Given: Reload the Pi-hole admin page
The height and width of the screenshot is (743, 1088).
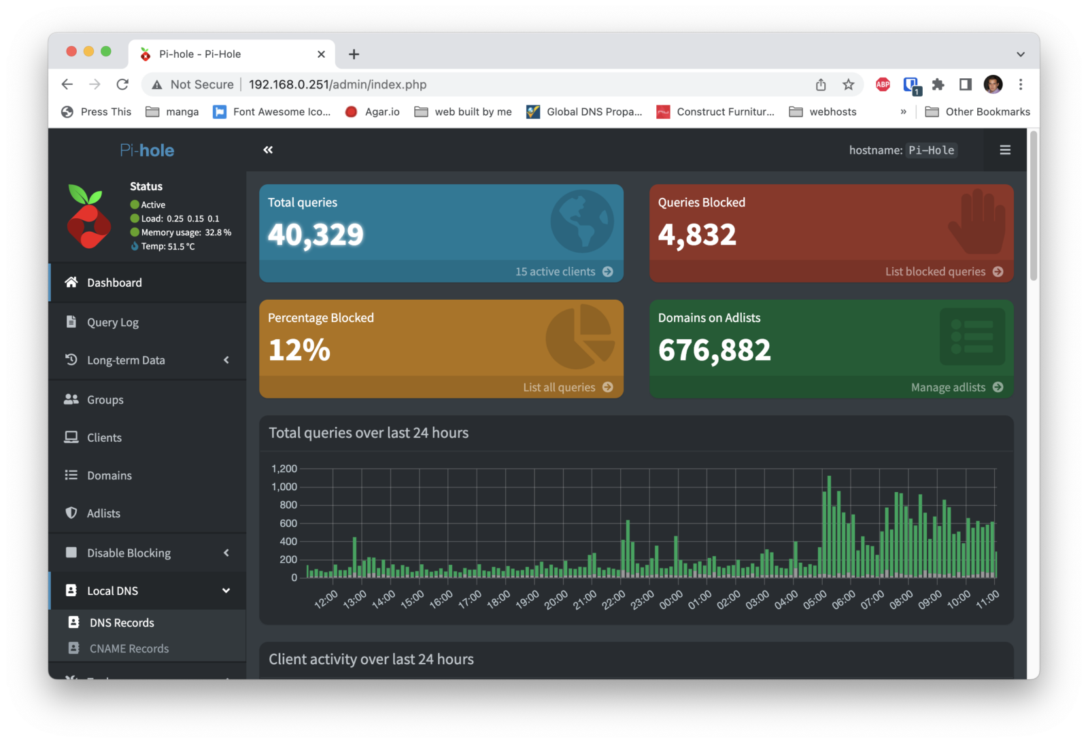Looking at the screenshot, I should point(122,84).
